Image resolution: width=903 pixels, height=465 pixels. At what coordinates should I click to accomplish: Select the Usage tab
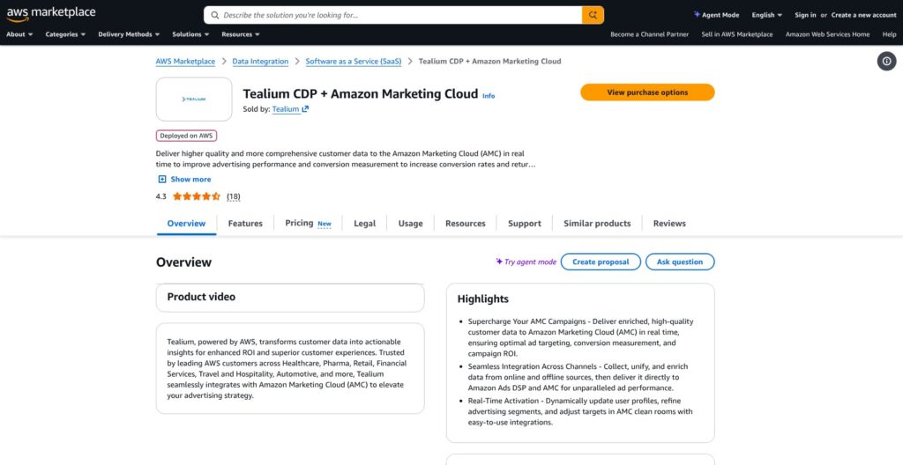[411, 224]
